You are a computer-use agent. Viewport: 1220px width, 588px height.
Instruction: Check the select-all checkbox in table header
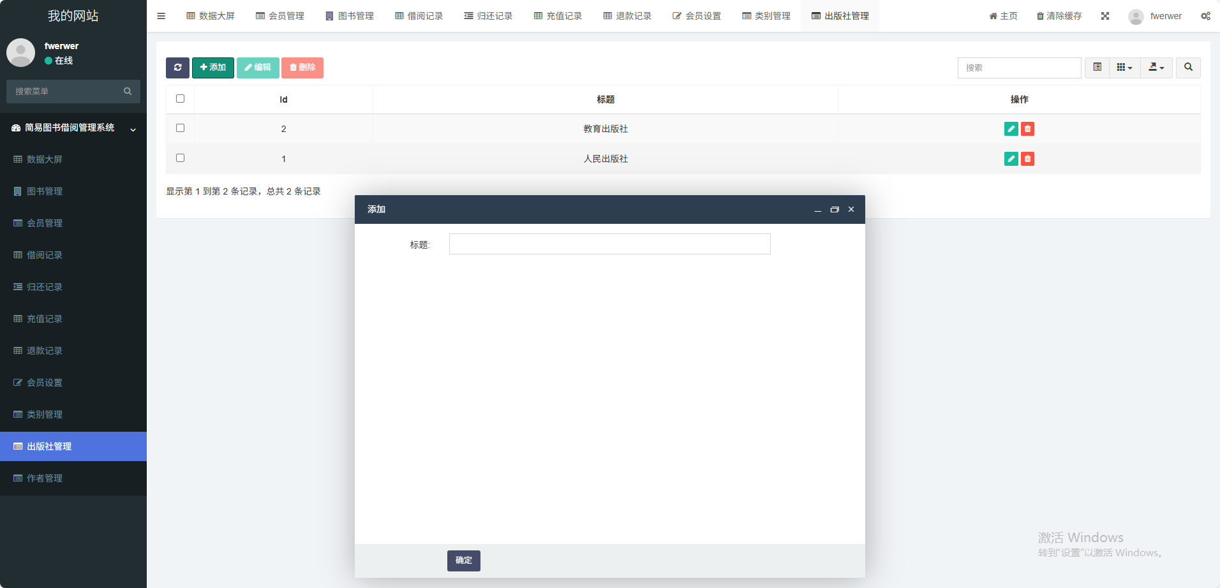pyautogui.click(x=180, y=99)
